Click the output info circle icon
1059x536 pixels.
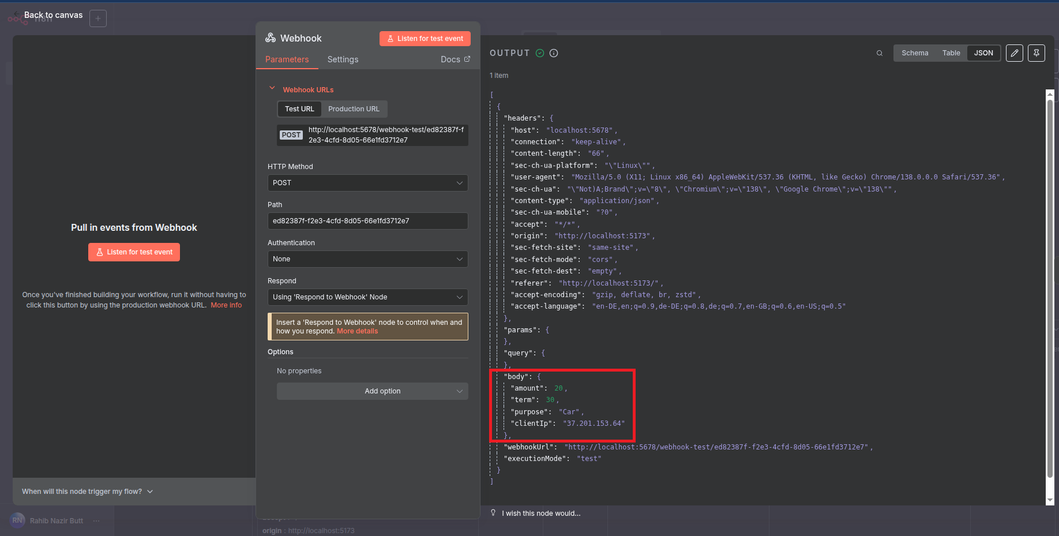pos(554,53)
